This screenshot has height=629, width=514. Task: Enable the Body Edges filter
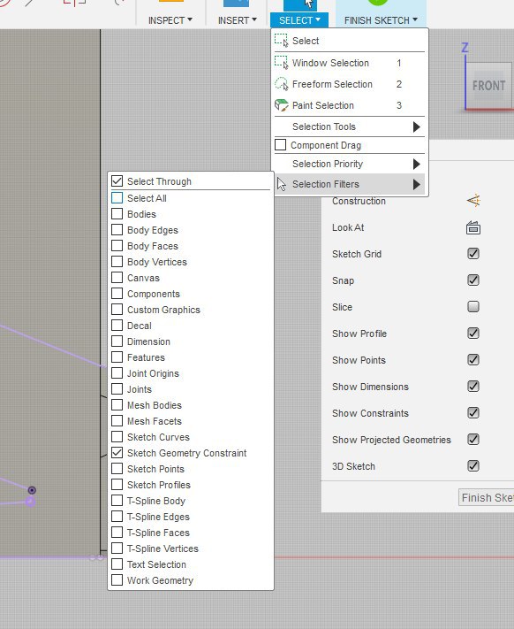[x=117, y=230]
